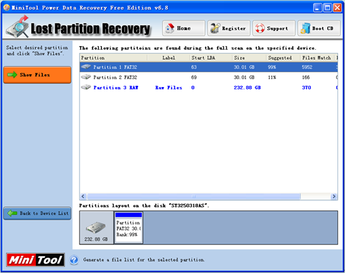Click the 99% suggested value
This screenshot has width=345, height=273.
[272, 67]
